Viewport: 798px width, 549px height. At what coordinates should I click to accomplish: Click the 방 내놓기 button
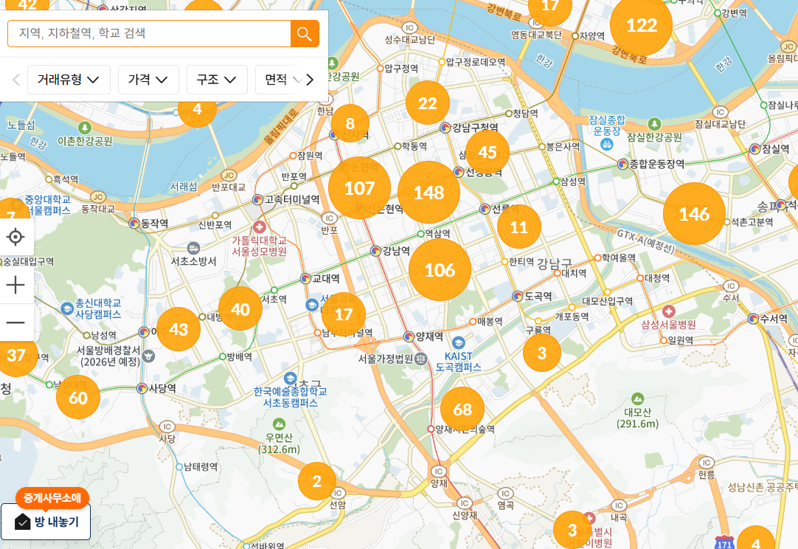click(46, 522)
